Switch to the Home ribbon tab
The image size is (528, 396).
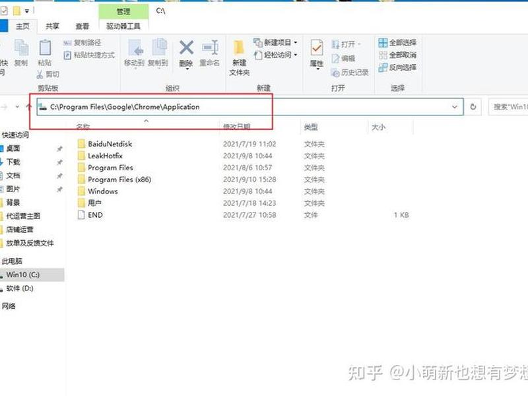coord(22,26)
